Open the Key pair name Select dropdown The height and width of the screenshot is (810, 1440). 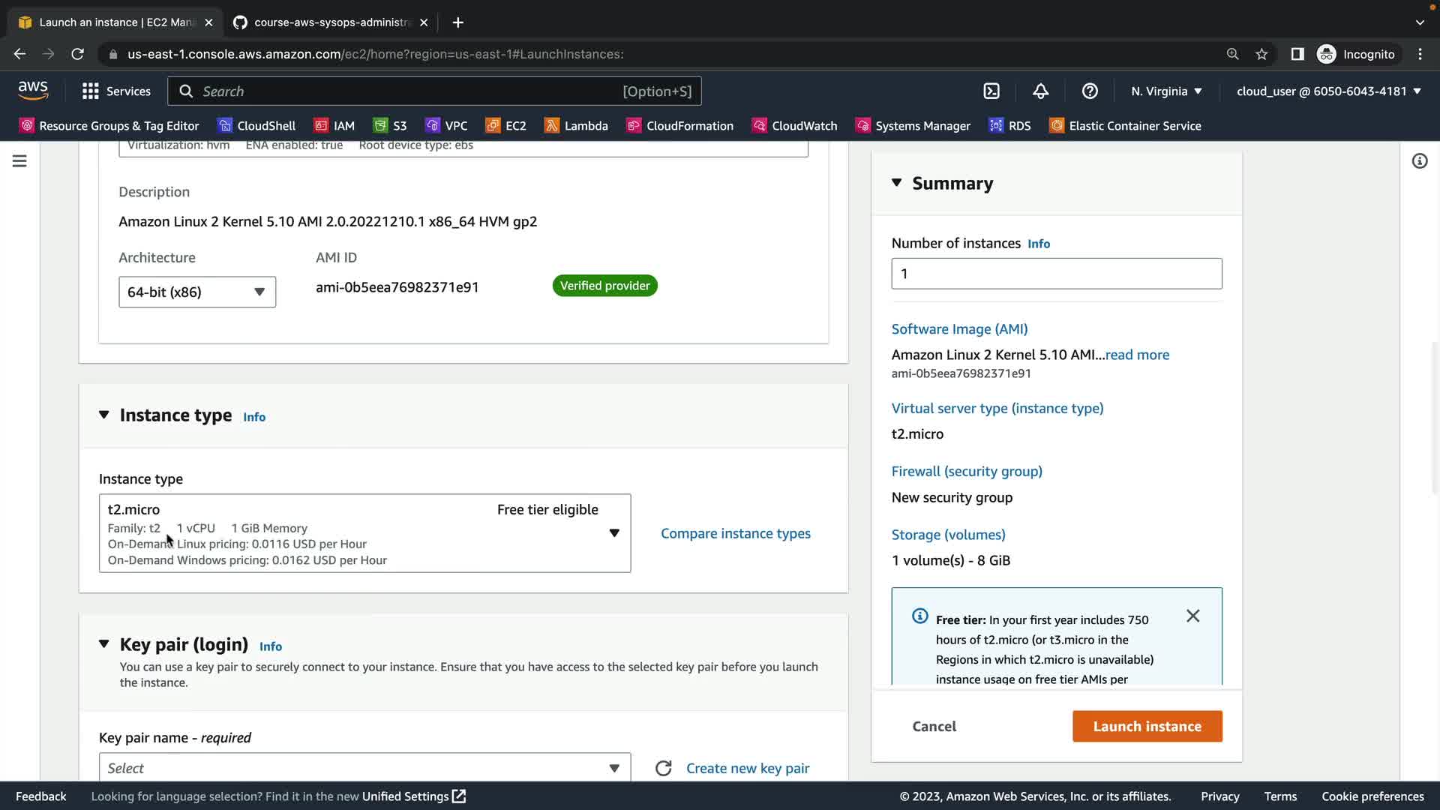(x=364, y=768)
